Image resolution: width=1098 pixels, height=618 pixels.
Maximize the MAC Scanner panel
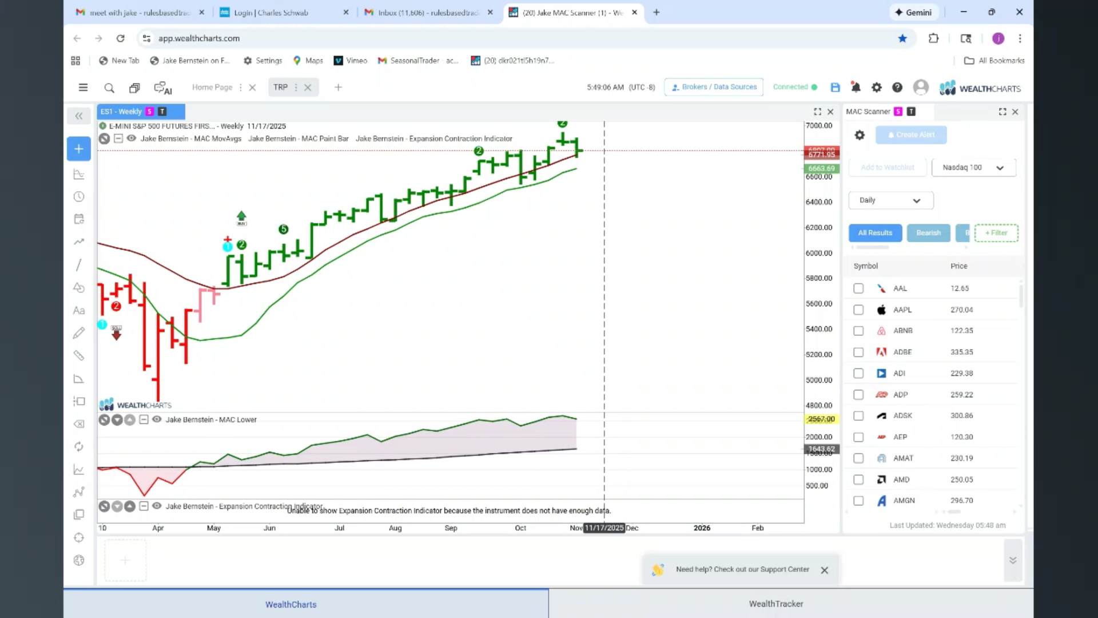pos(1002,112)
